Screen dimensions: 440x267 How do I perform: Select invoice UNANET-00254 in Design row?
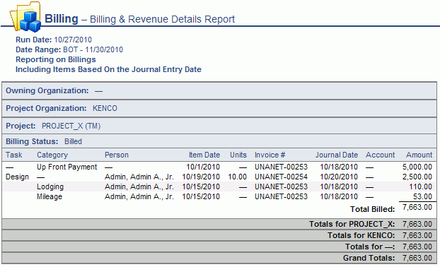coord(281,177)
